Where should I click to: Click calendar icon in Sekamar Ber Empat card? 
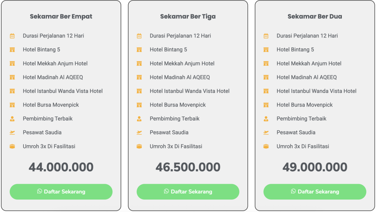point(12,36)
